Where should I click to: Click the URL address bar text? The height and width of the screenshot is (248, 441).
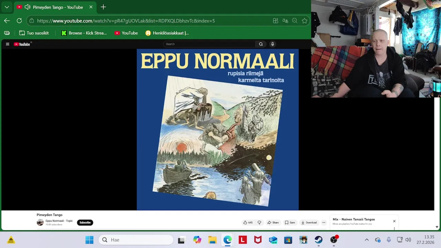126,21
